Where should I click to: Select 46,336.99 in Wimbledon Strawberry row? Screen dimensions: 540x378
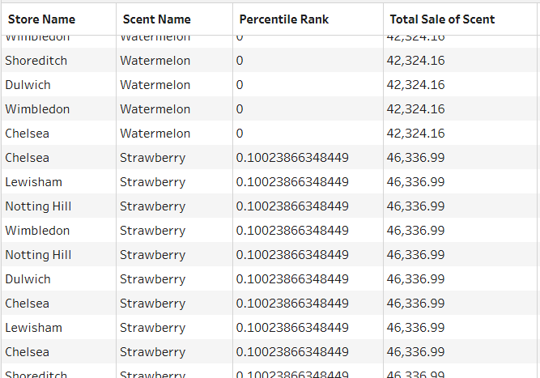click(415, 231)
